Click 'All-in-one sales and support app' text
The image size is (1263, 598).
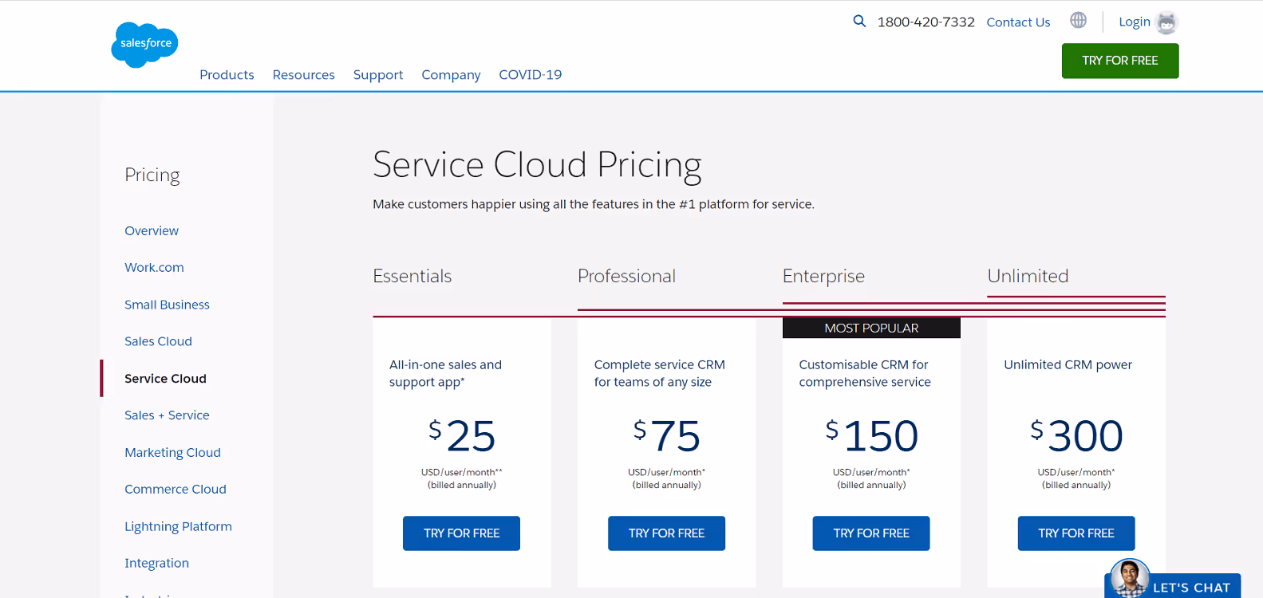point(445,374)
